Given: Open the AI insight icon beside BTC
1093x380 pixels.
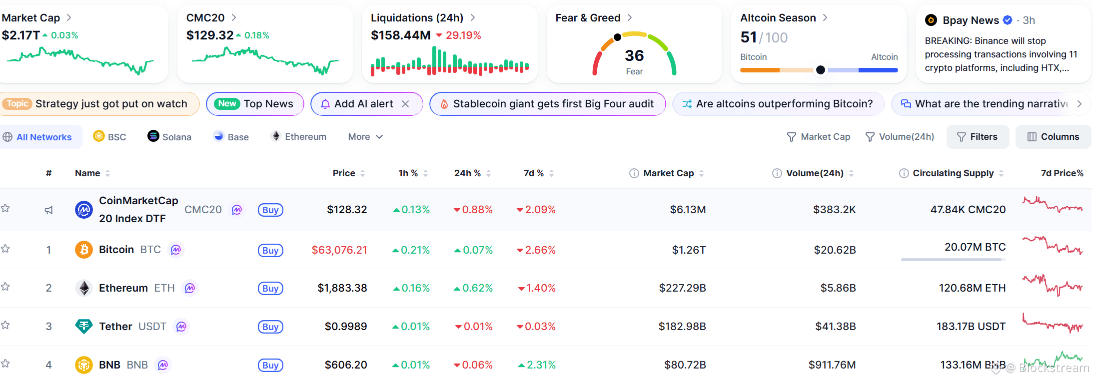Looking at the screenshot, I should click(176, 250).
